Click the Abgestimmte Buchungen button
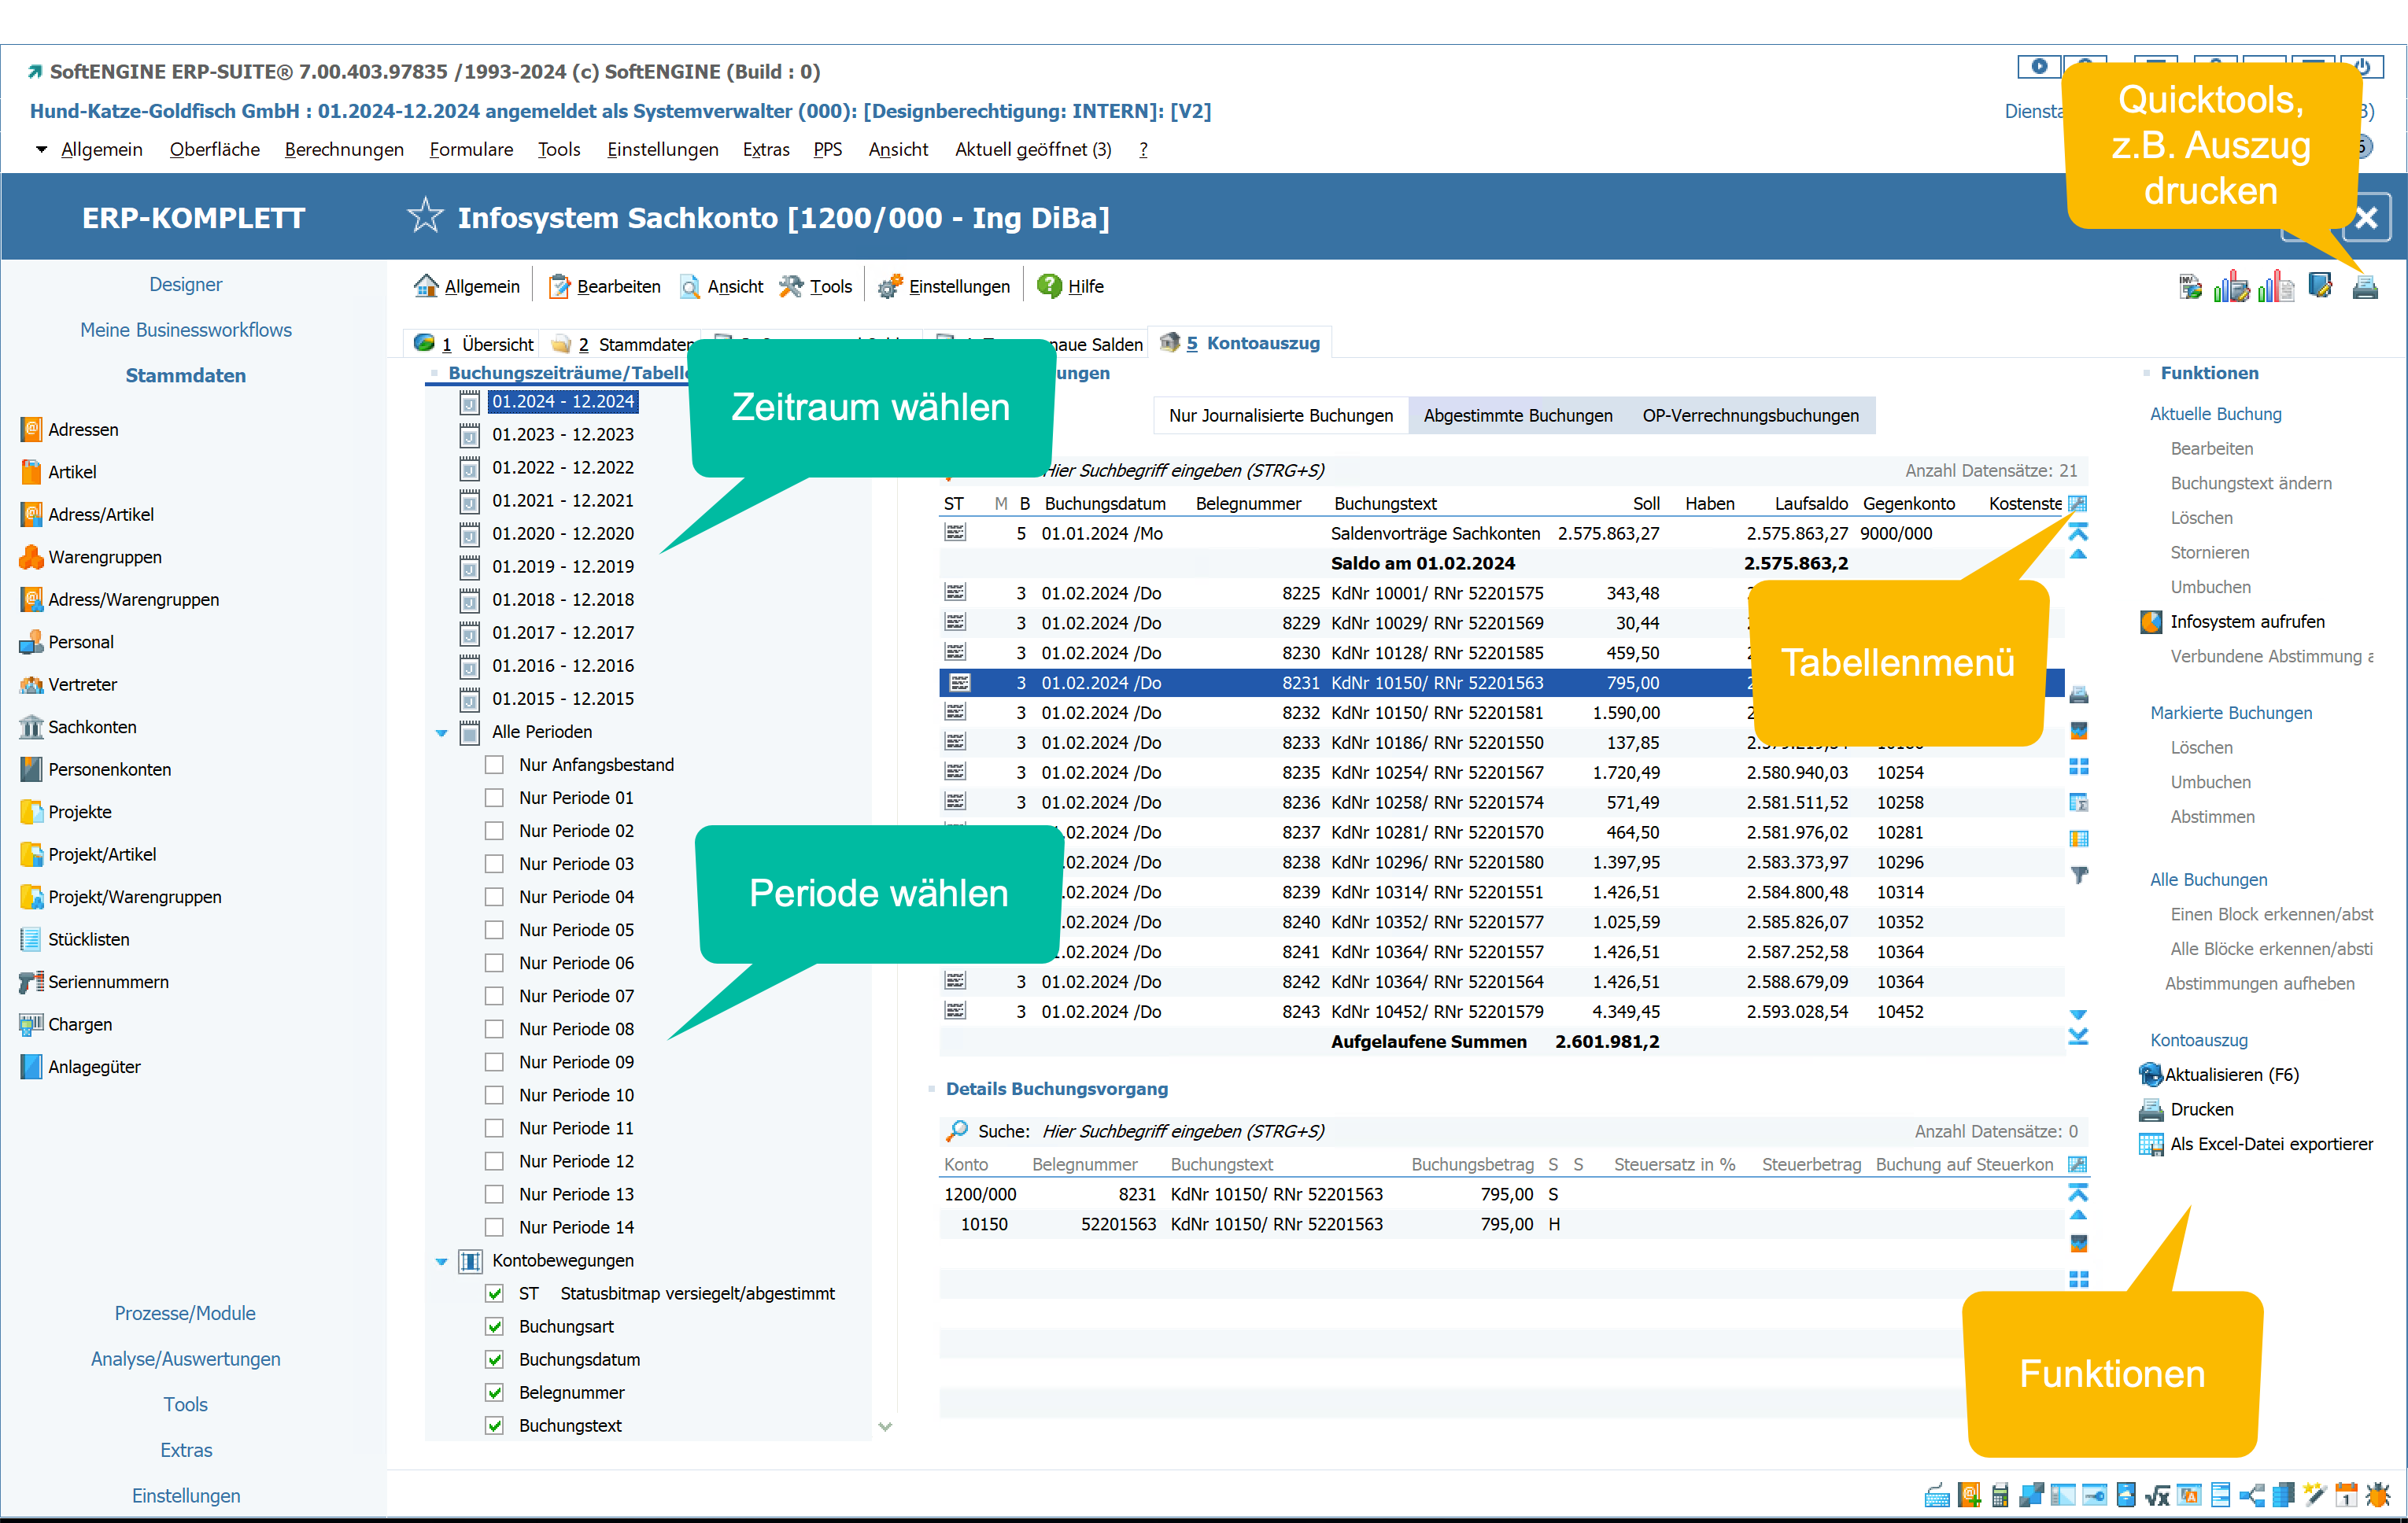The width and height of the screenshot is (2408, 1523). (1517, 415)
